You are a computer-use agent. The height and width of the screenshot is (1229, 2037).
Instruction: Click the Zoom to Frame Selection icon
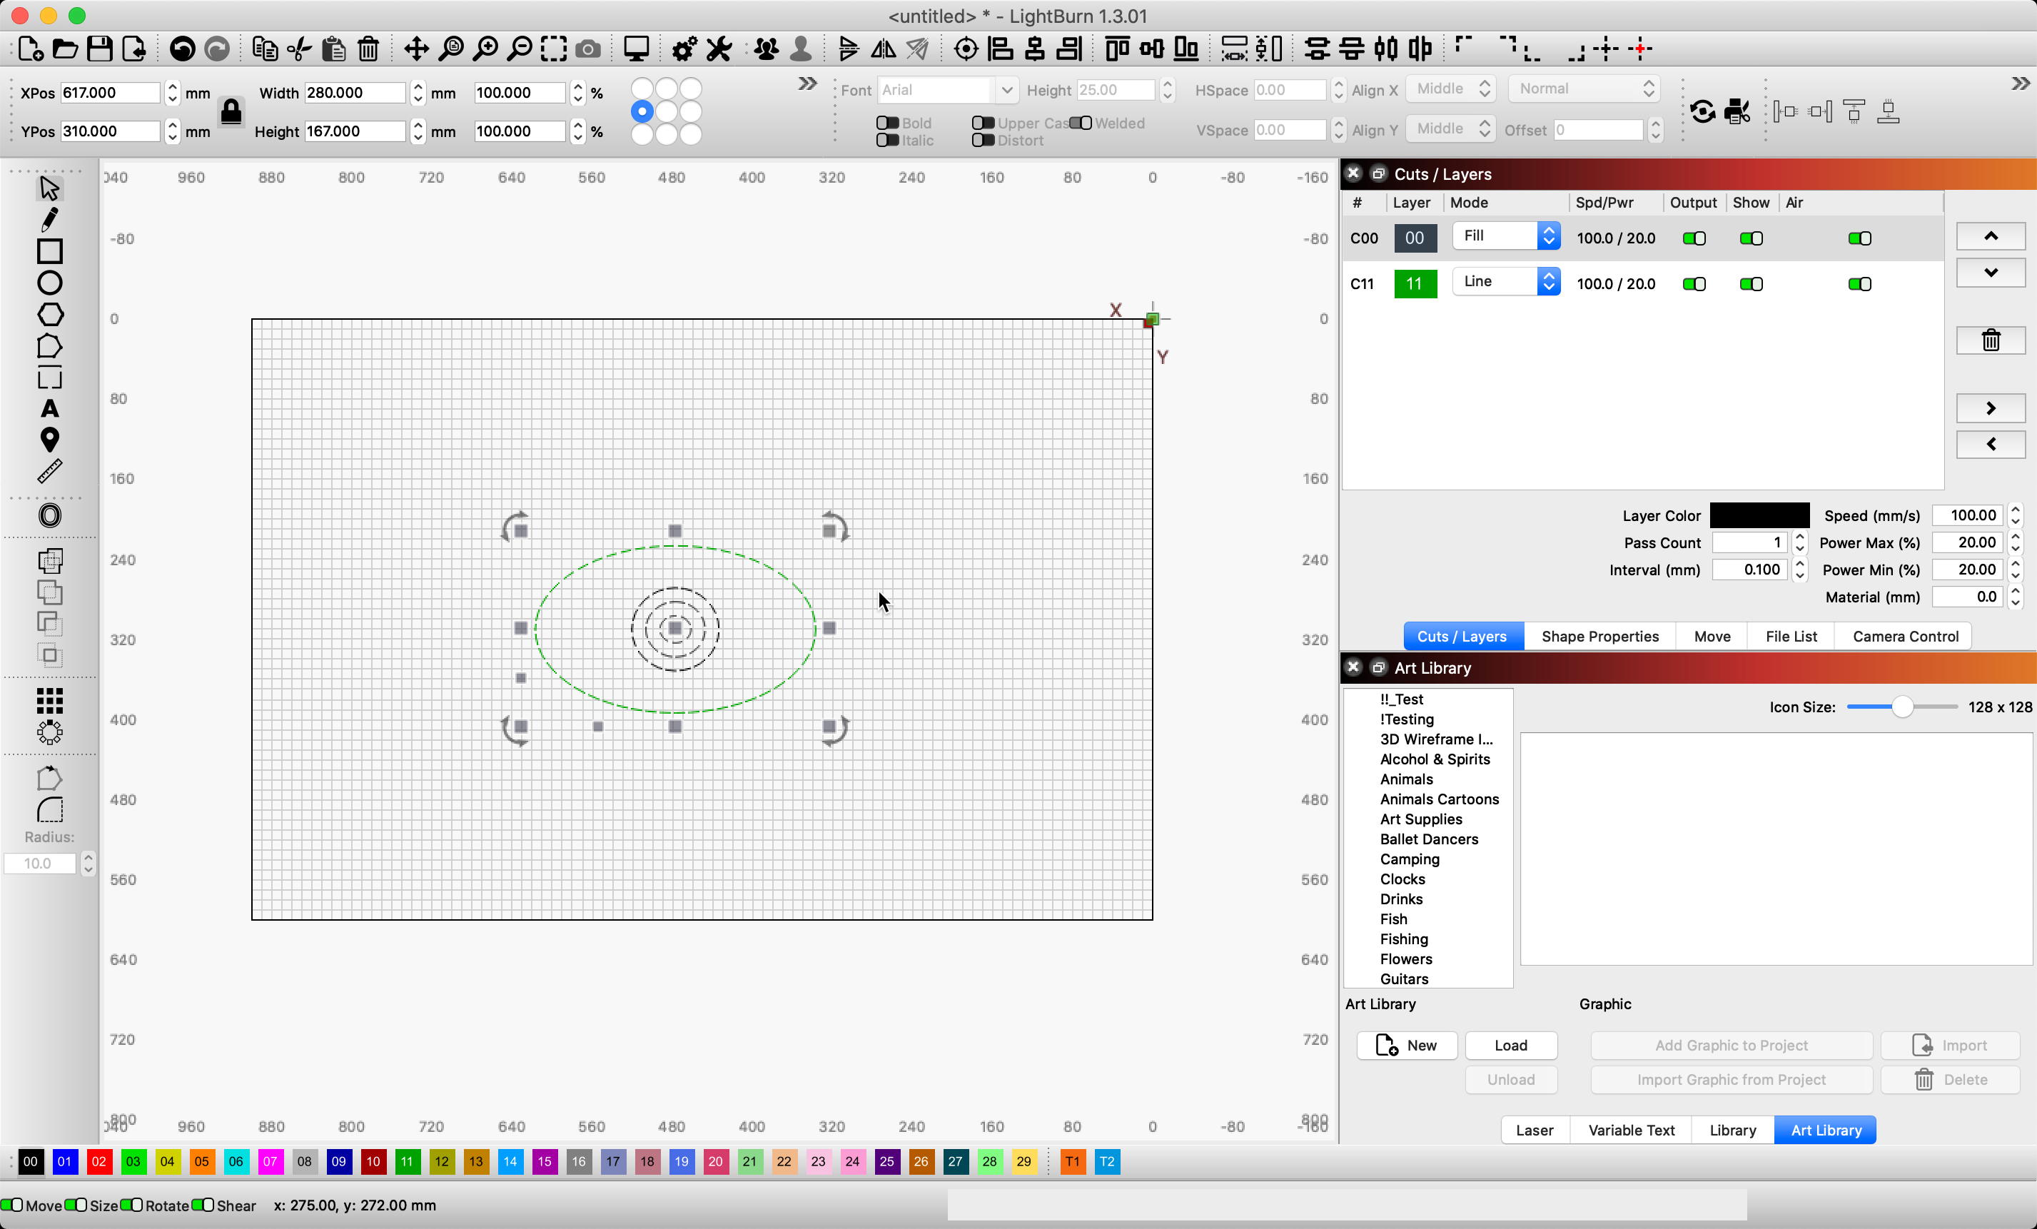(x=554, y=49)
